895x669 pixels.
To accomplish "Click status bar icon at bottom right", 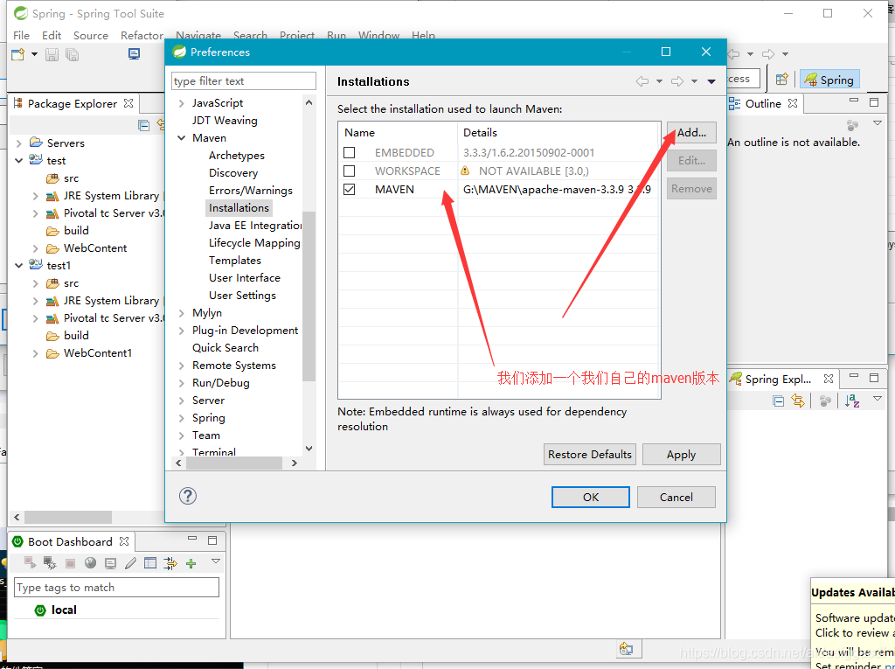I will (x=626, y=648).
